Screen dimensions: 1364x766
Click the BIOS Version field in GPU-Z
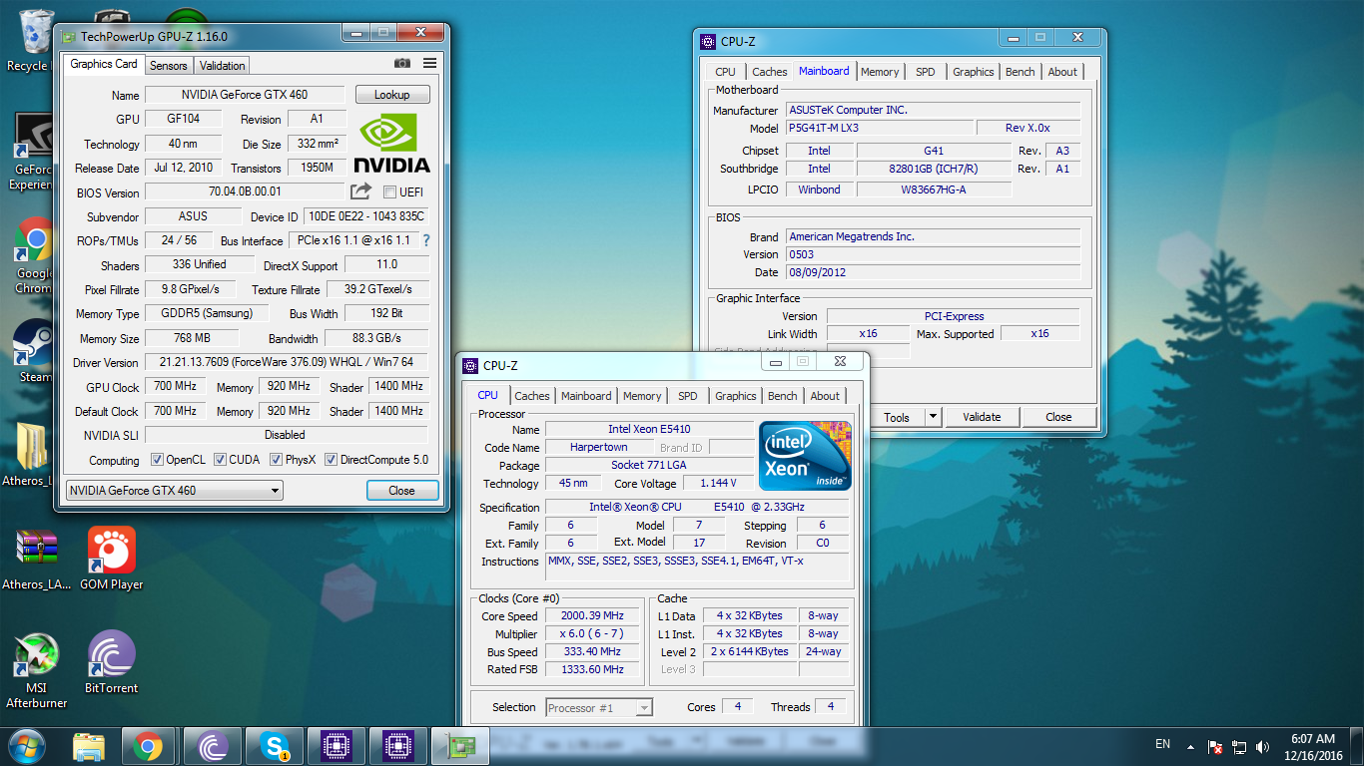point(245,191)
